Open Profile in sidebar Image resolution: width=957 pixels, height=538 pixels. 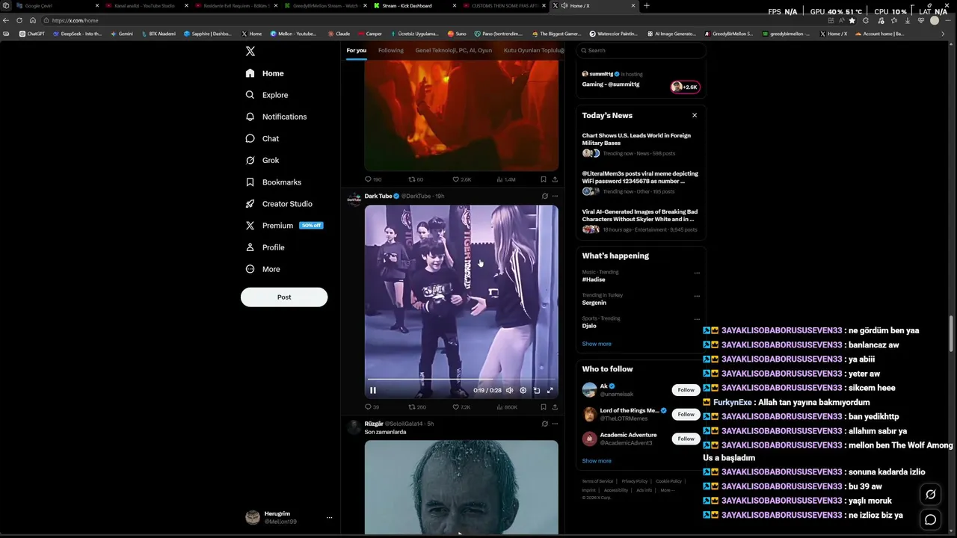[265, 247]
